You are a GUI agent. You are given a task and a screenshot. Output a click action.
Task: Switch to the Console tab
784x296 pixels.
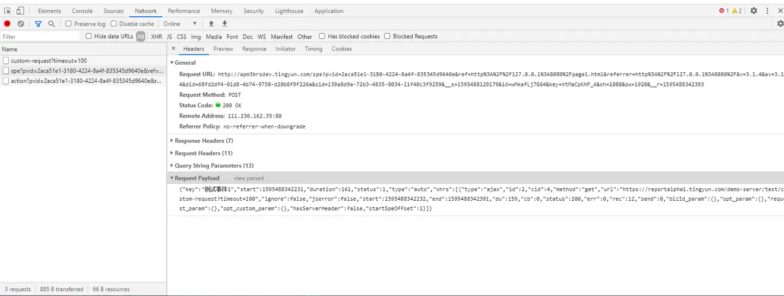click(82, 11)
